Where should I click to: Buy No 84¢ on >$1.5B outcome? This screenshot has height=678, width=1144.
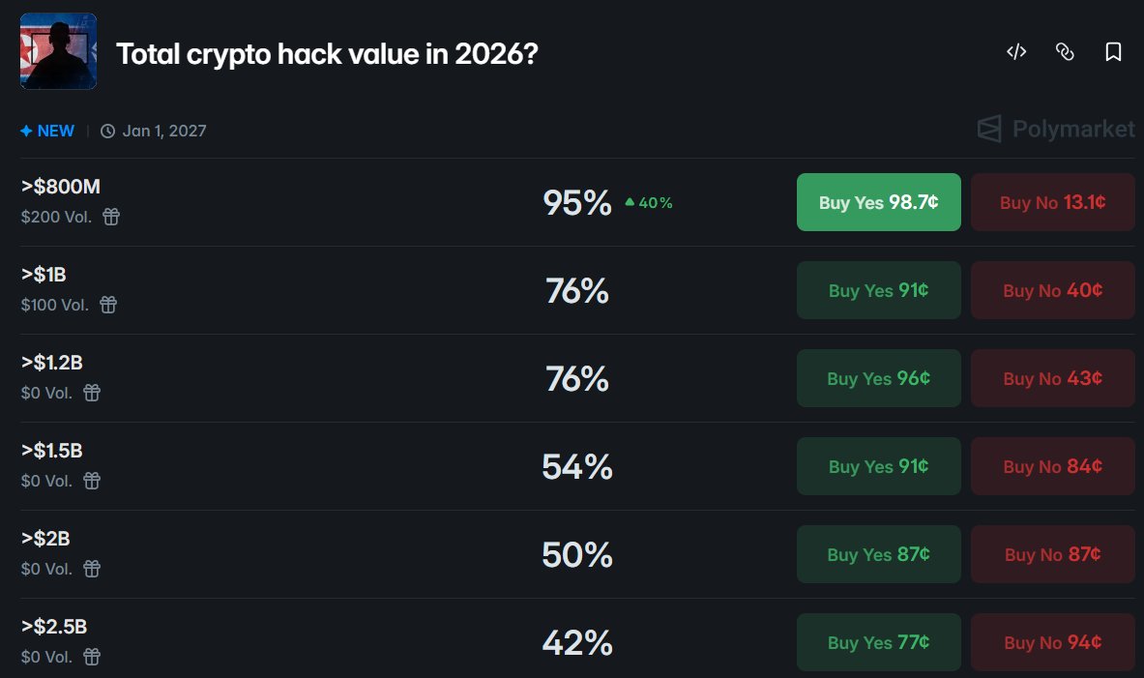(1053, 466)
